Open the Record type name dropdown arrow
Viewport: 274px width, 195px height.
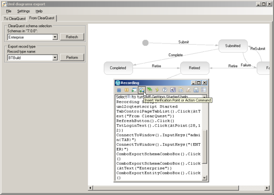[55, 57]
